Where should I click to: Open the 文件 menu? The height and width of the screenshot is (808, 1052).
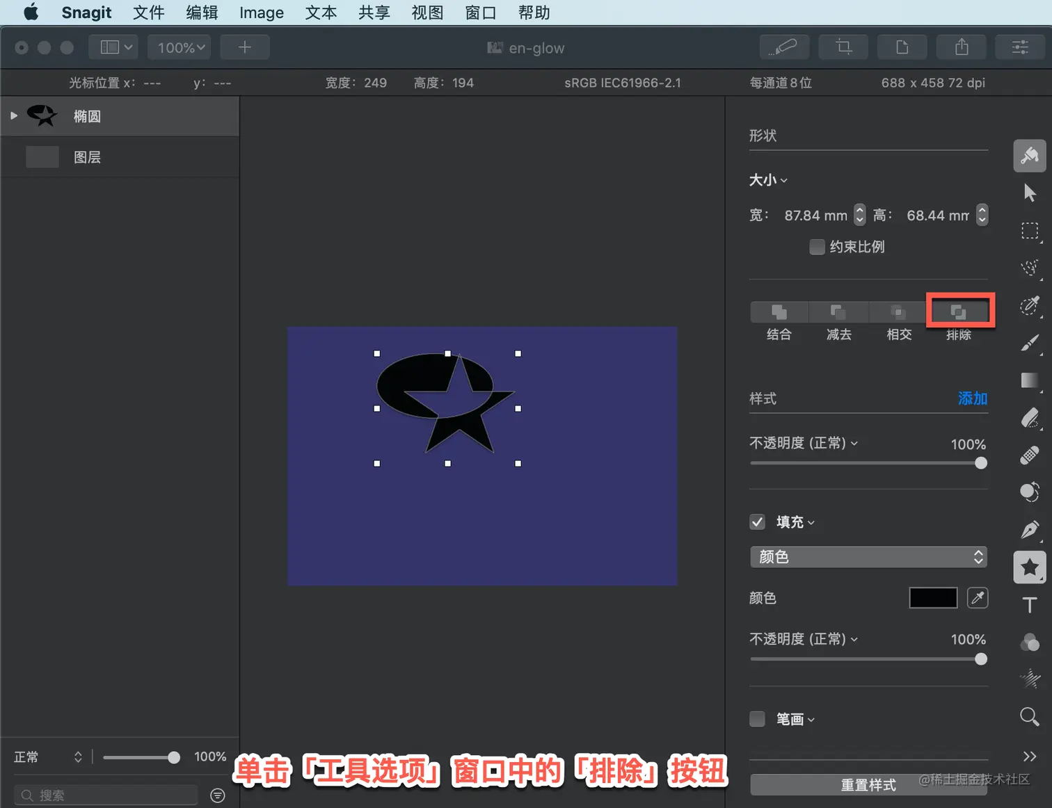click(x=148, y=13)
